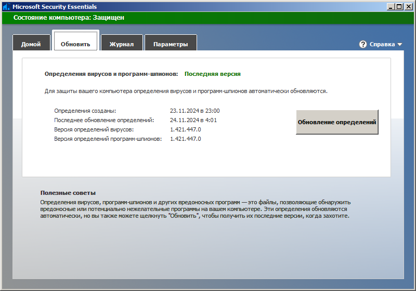
Task: Click the Версия определений вирусов label
Action: click(x=94, y=129)
